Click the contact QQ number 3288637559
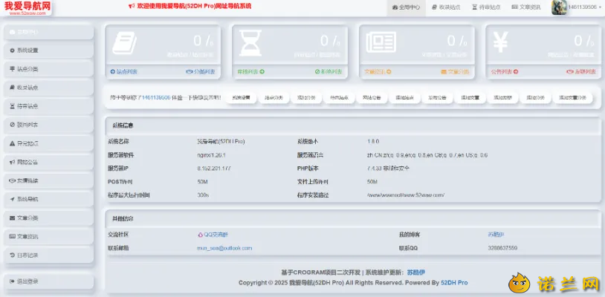Screen dimensions: 605x297 [x=502, y=249]
